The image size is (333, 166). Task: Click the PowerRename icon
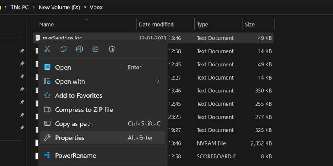[x=47, y=155]
